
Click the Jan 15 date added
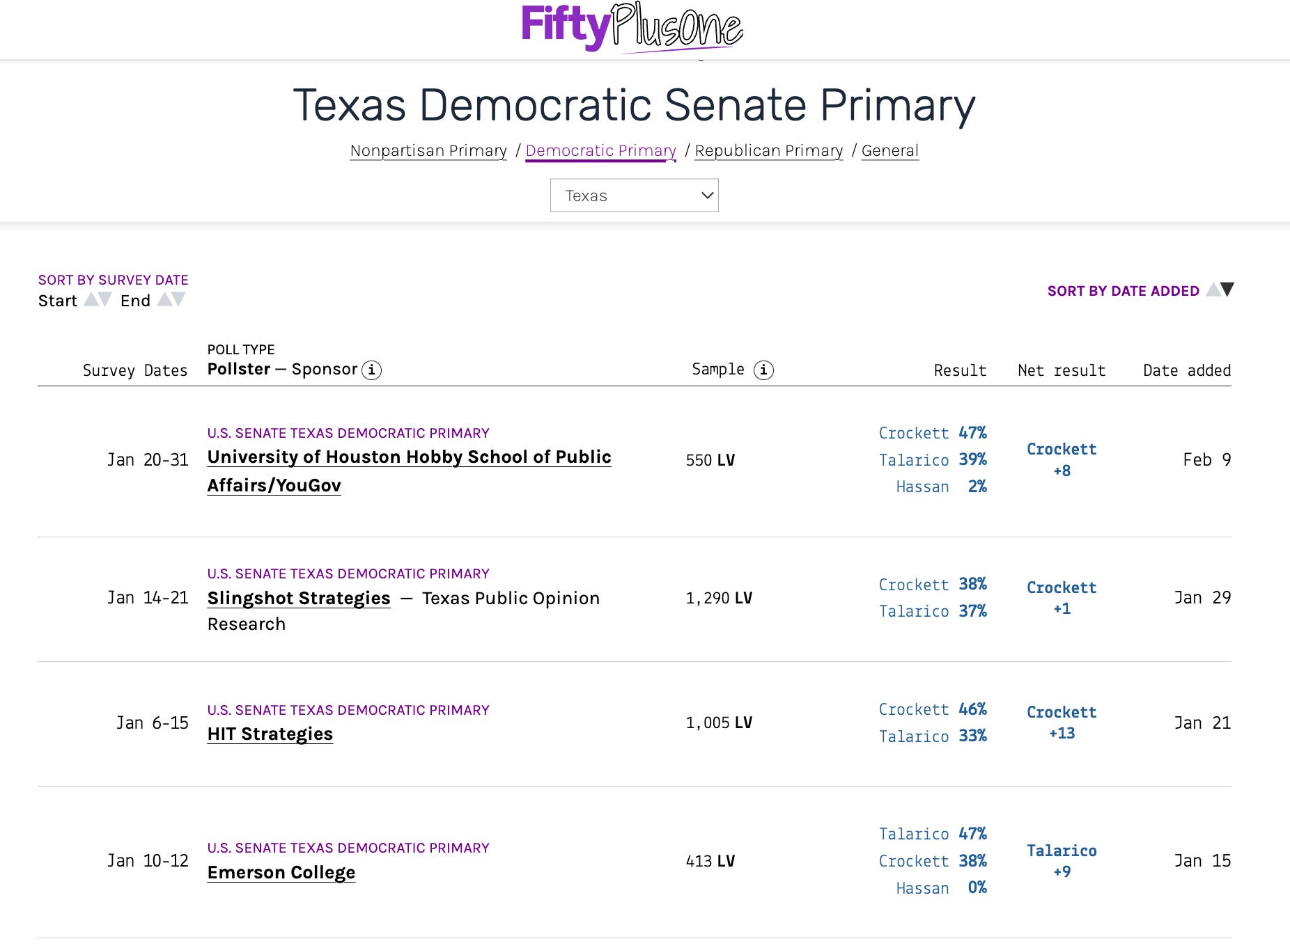[1202, 860]
